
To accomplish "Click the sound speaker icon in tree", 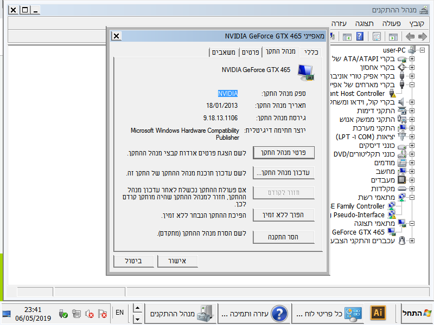I will (401, 102).
